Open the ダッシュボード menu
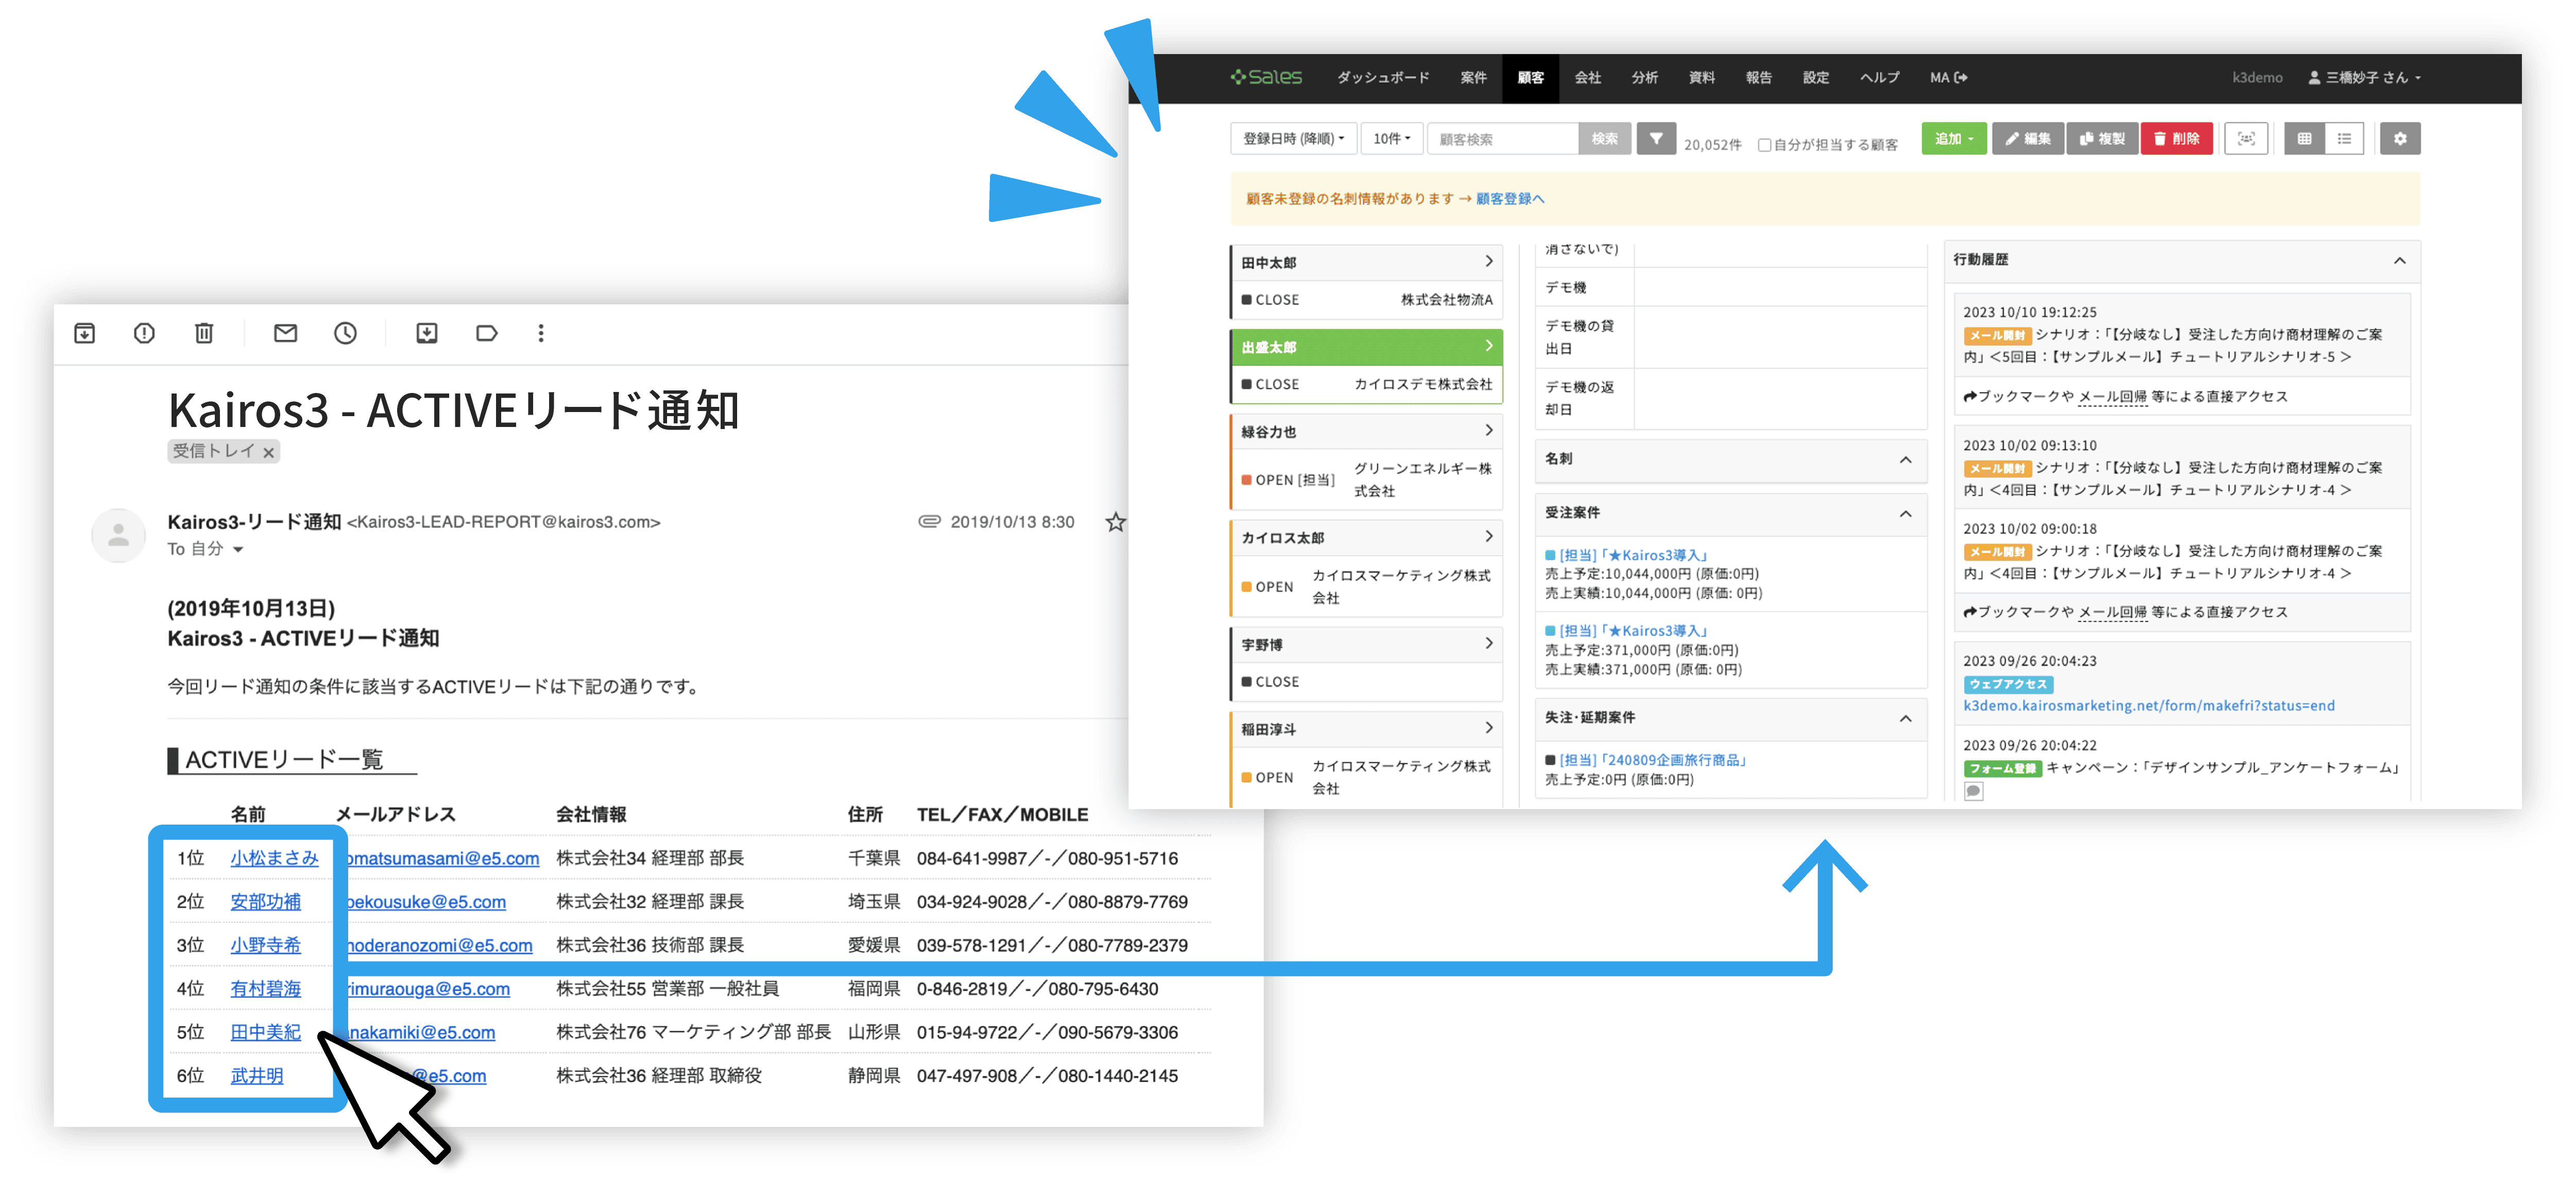Viewport: 2576px width, 1181px height. point(1383,78)
